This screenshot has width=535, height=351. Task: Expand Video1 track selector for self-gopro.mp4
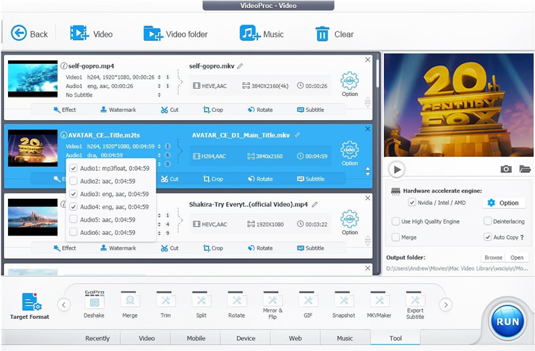click(x=159, y=77)
